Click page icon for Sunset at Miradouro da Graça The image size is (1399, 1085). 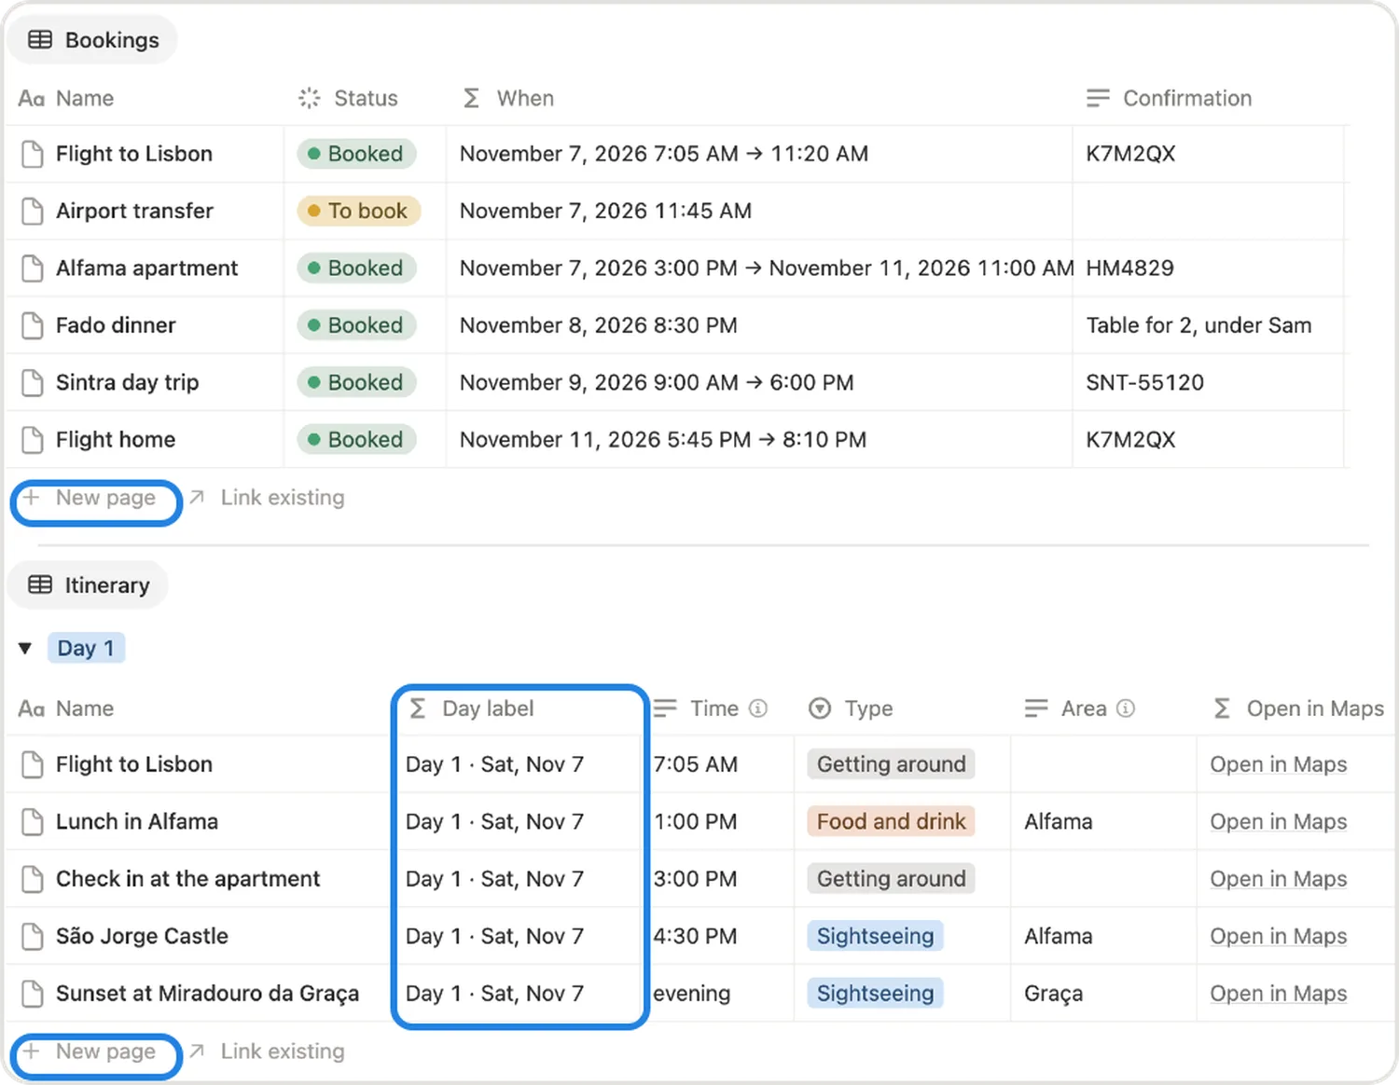coord(33,994)
